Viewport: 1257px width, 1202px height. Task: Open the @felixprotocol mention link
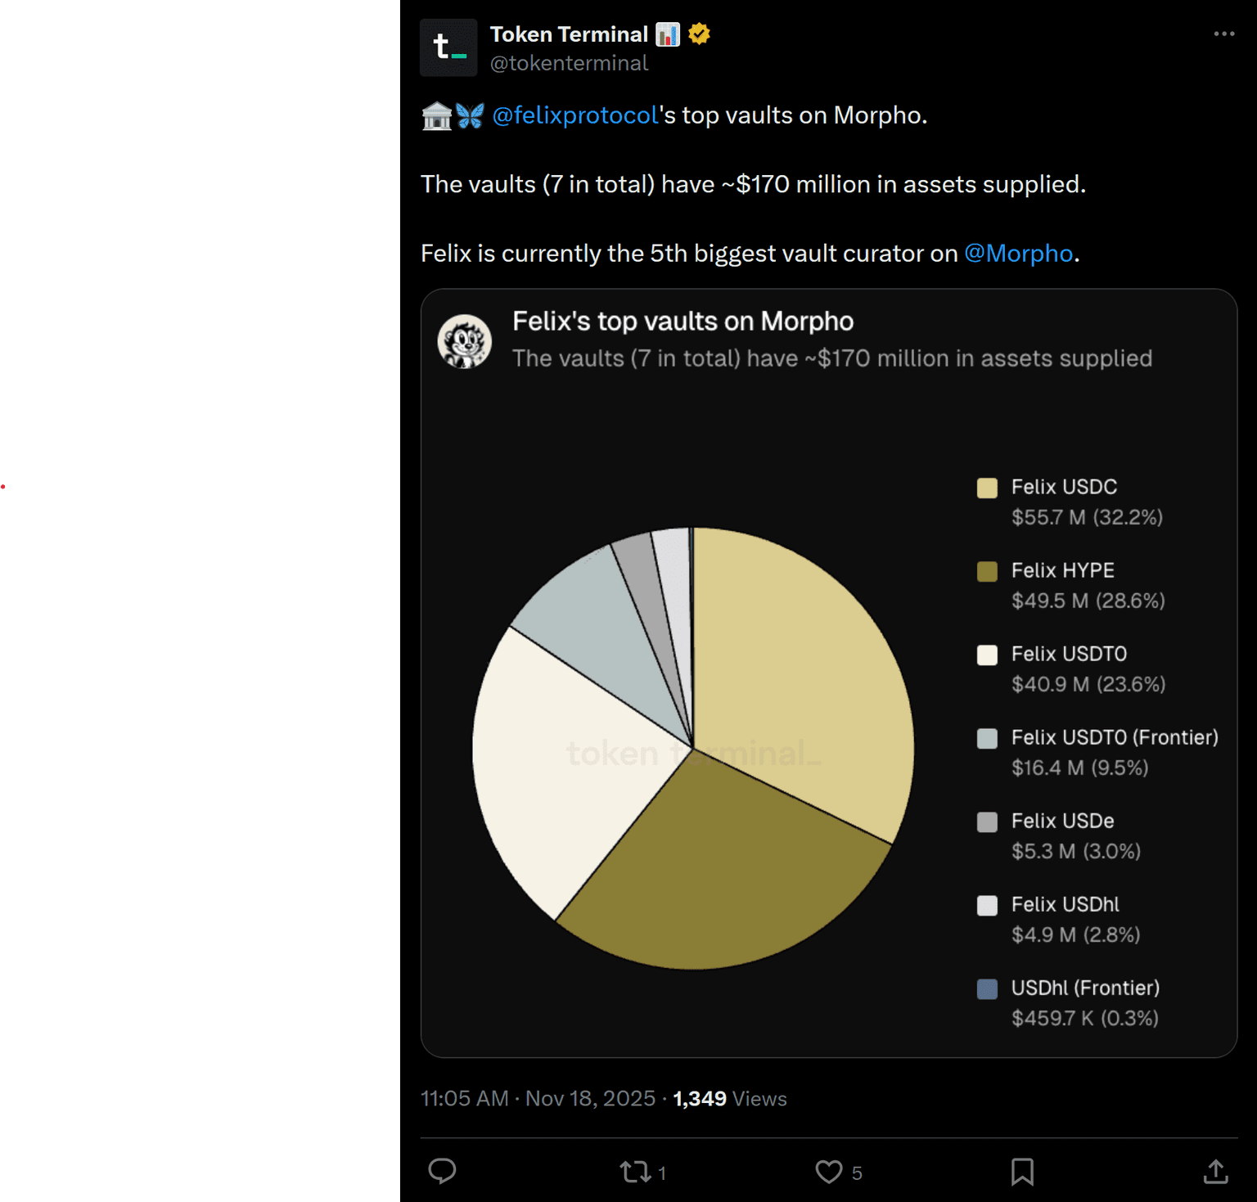(x=575, y=115)
